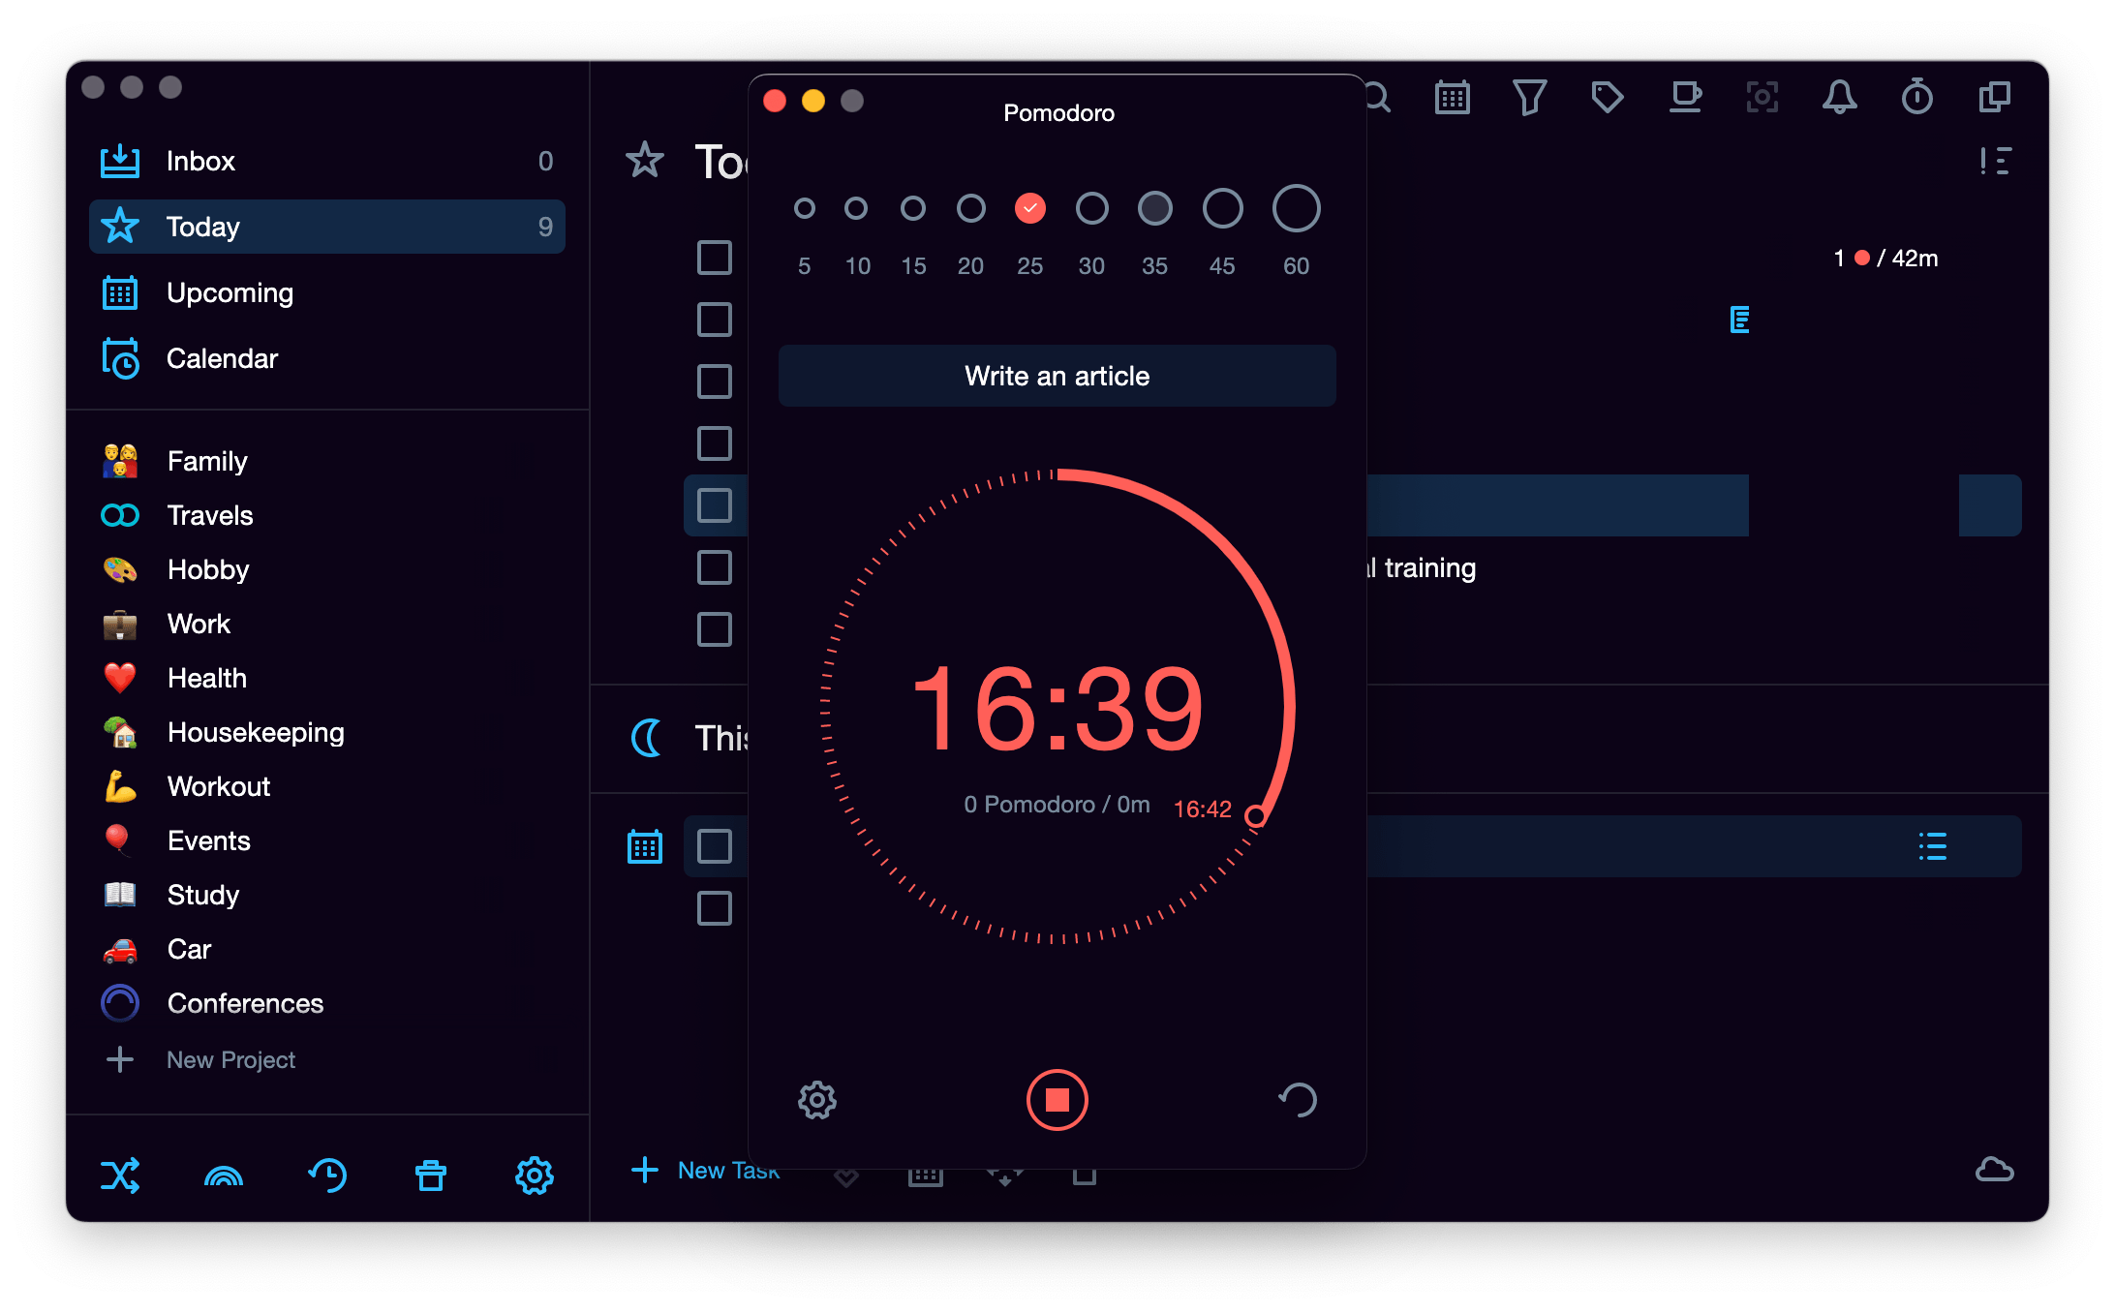Open the Upcoming view
The image size is (2115, 1313).
coord(327,292)
